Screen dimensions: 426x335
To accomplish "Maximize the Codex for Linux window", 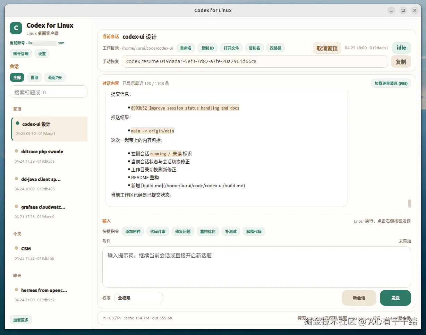I will pyautogui.click(x=403, y=10).
